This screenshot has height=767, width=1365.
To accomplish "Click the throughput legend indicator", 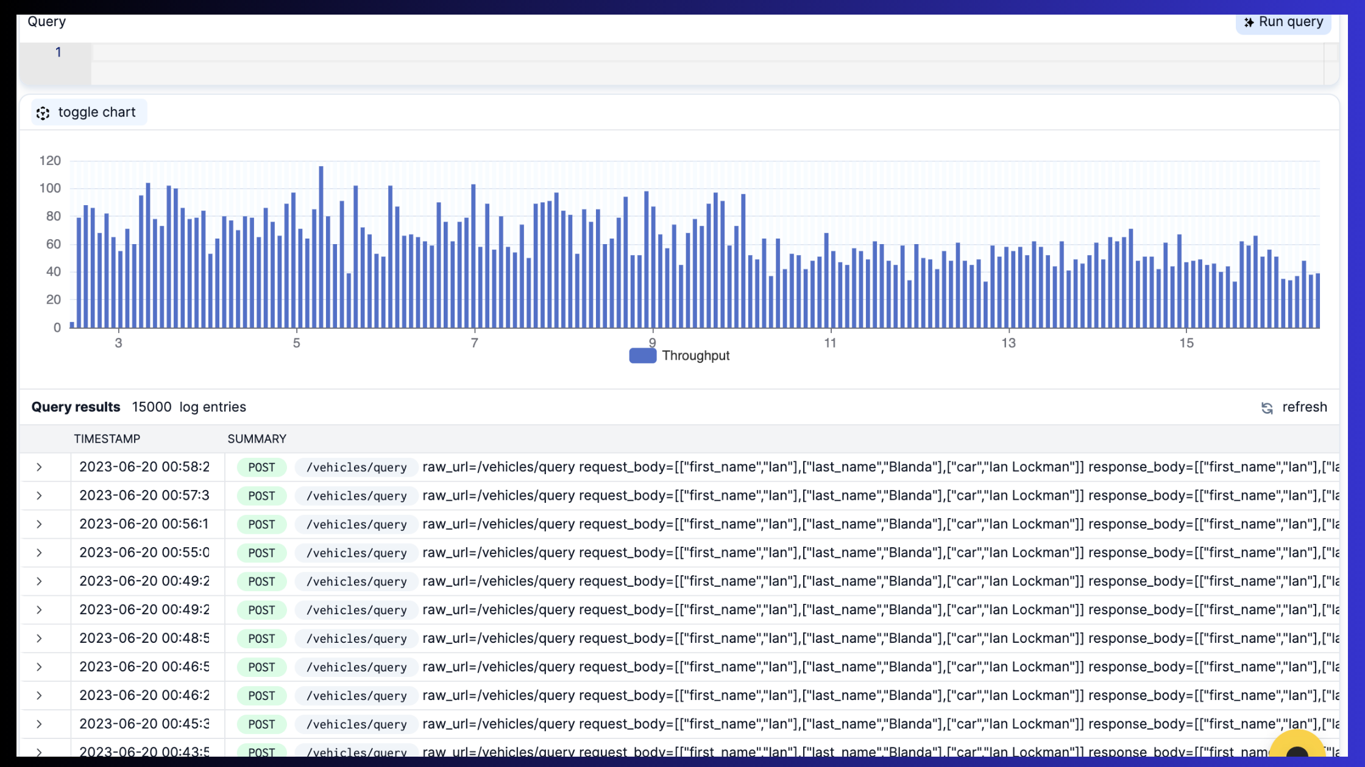I will [643, 356].
